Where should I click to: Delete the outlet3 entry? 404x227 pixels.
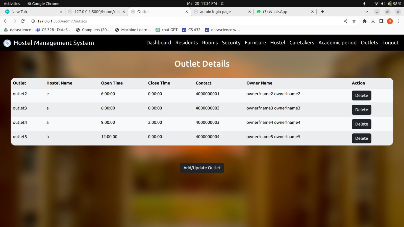click(361, 110)
